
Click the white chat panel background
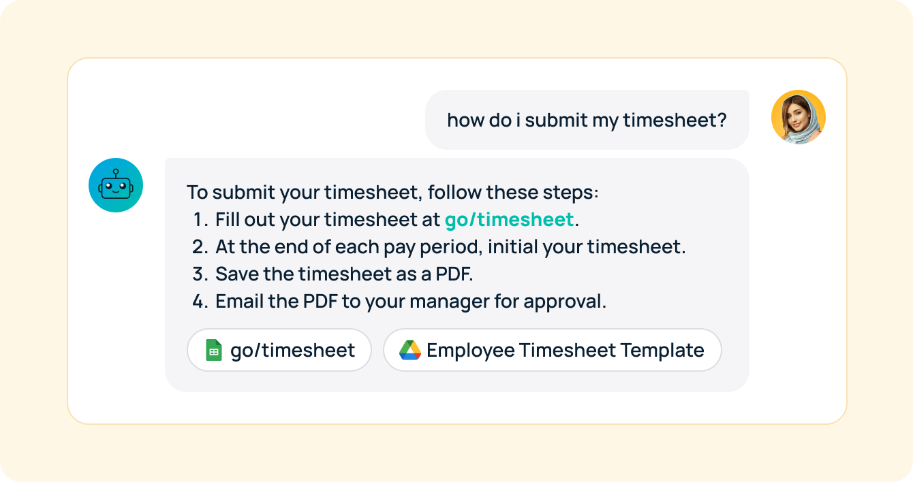point(456,408)
